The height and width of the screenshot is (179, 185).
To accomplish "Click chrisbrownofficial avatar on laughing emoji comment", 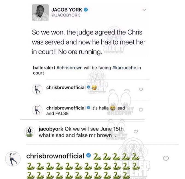I will click(x=37, y=89).
